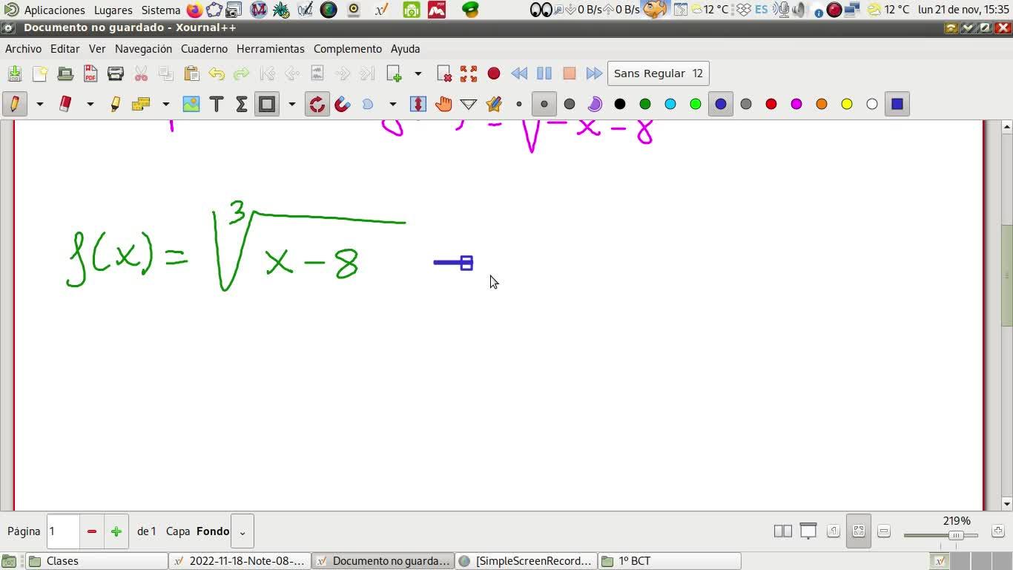Image resolution: width=1013 pixels, height=570 pixels.
Task: Toggle the rectangle shape drawing mode
Action: [267, 104]
